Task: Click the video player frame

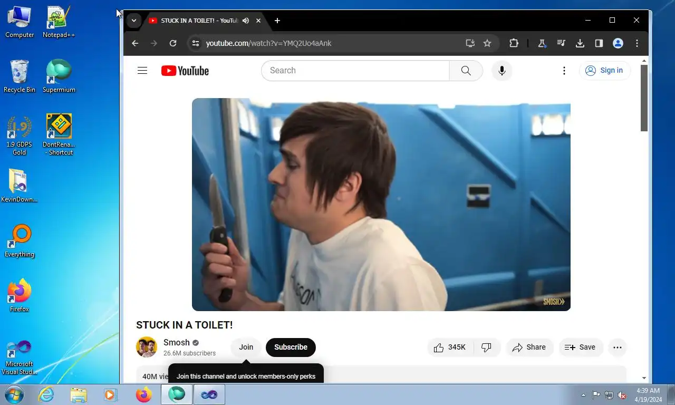Action: pos(381,205)
